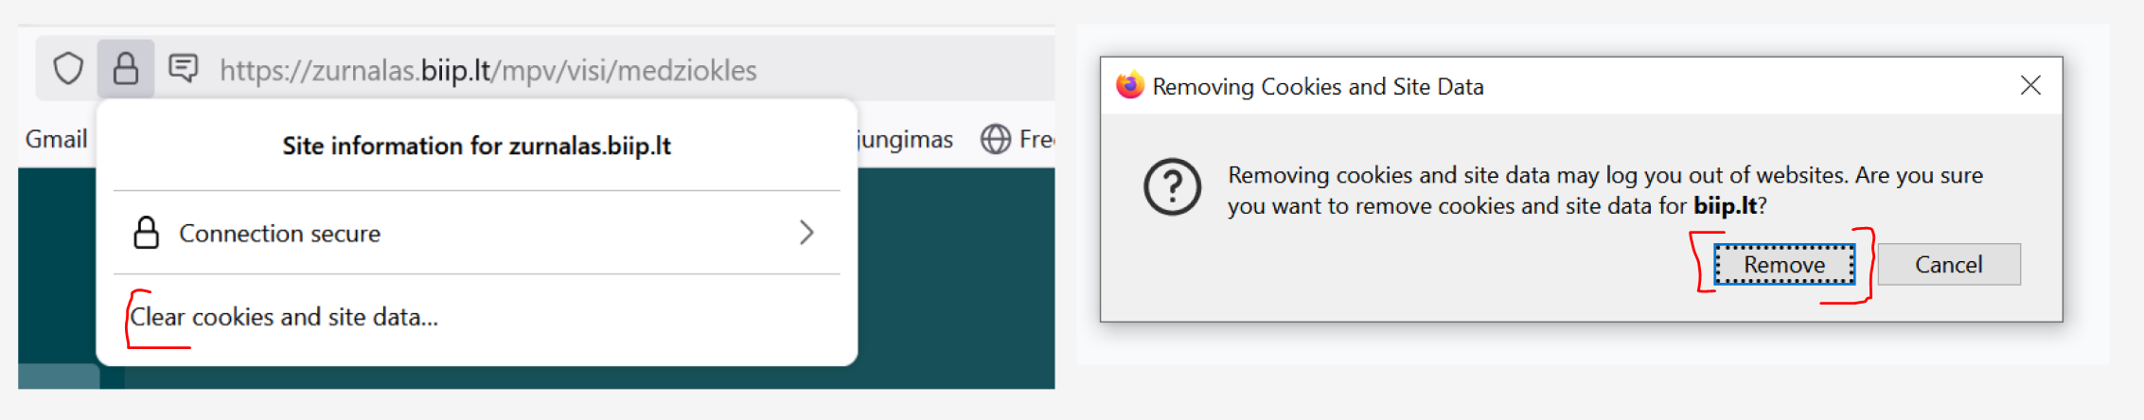Close the Removing Cookies dialog
The width and height of the screenshot is (2144, 420).
point(2029,86)
